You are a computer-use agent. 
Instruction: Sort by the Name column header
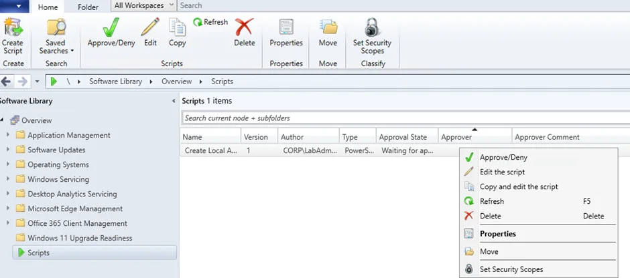tap(210, 137)
